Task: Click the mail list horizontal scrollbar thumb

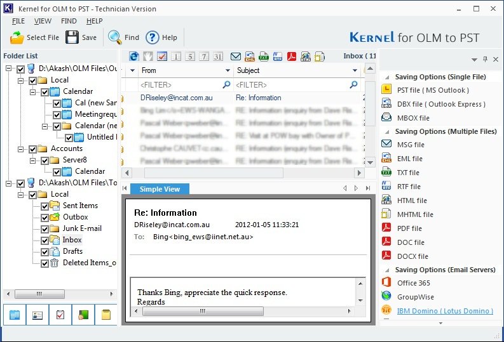Action: (x=214, y=173)
